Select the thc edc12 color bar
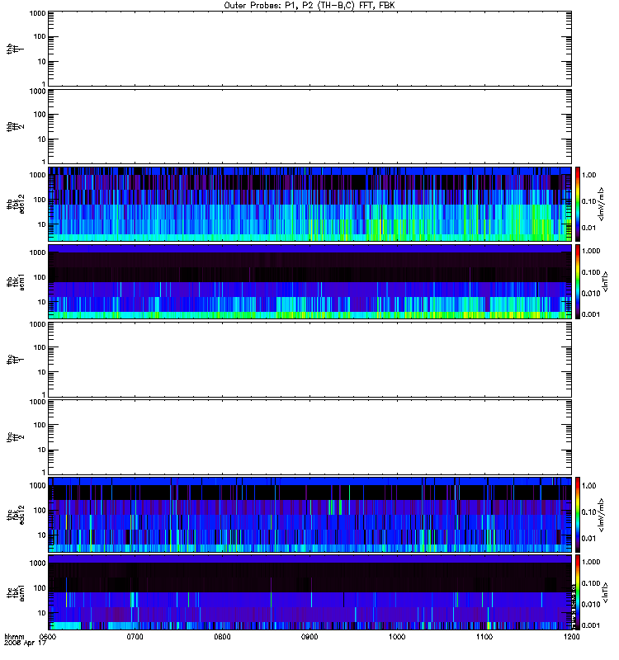619x660 pixels. pos(578,515)
